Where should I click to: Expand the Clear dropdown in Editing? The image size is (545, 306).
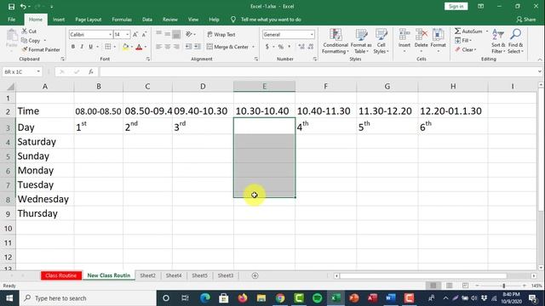475,49
